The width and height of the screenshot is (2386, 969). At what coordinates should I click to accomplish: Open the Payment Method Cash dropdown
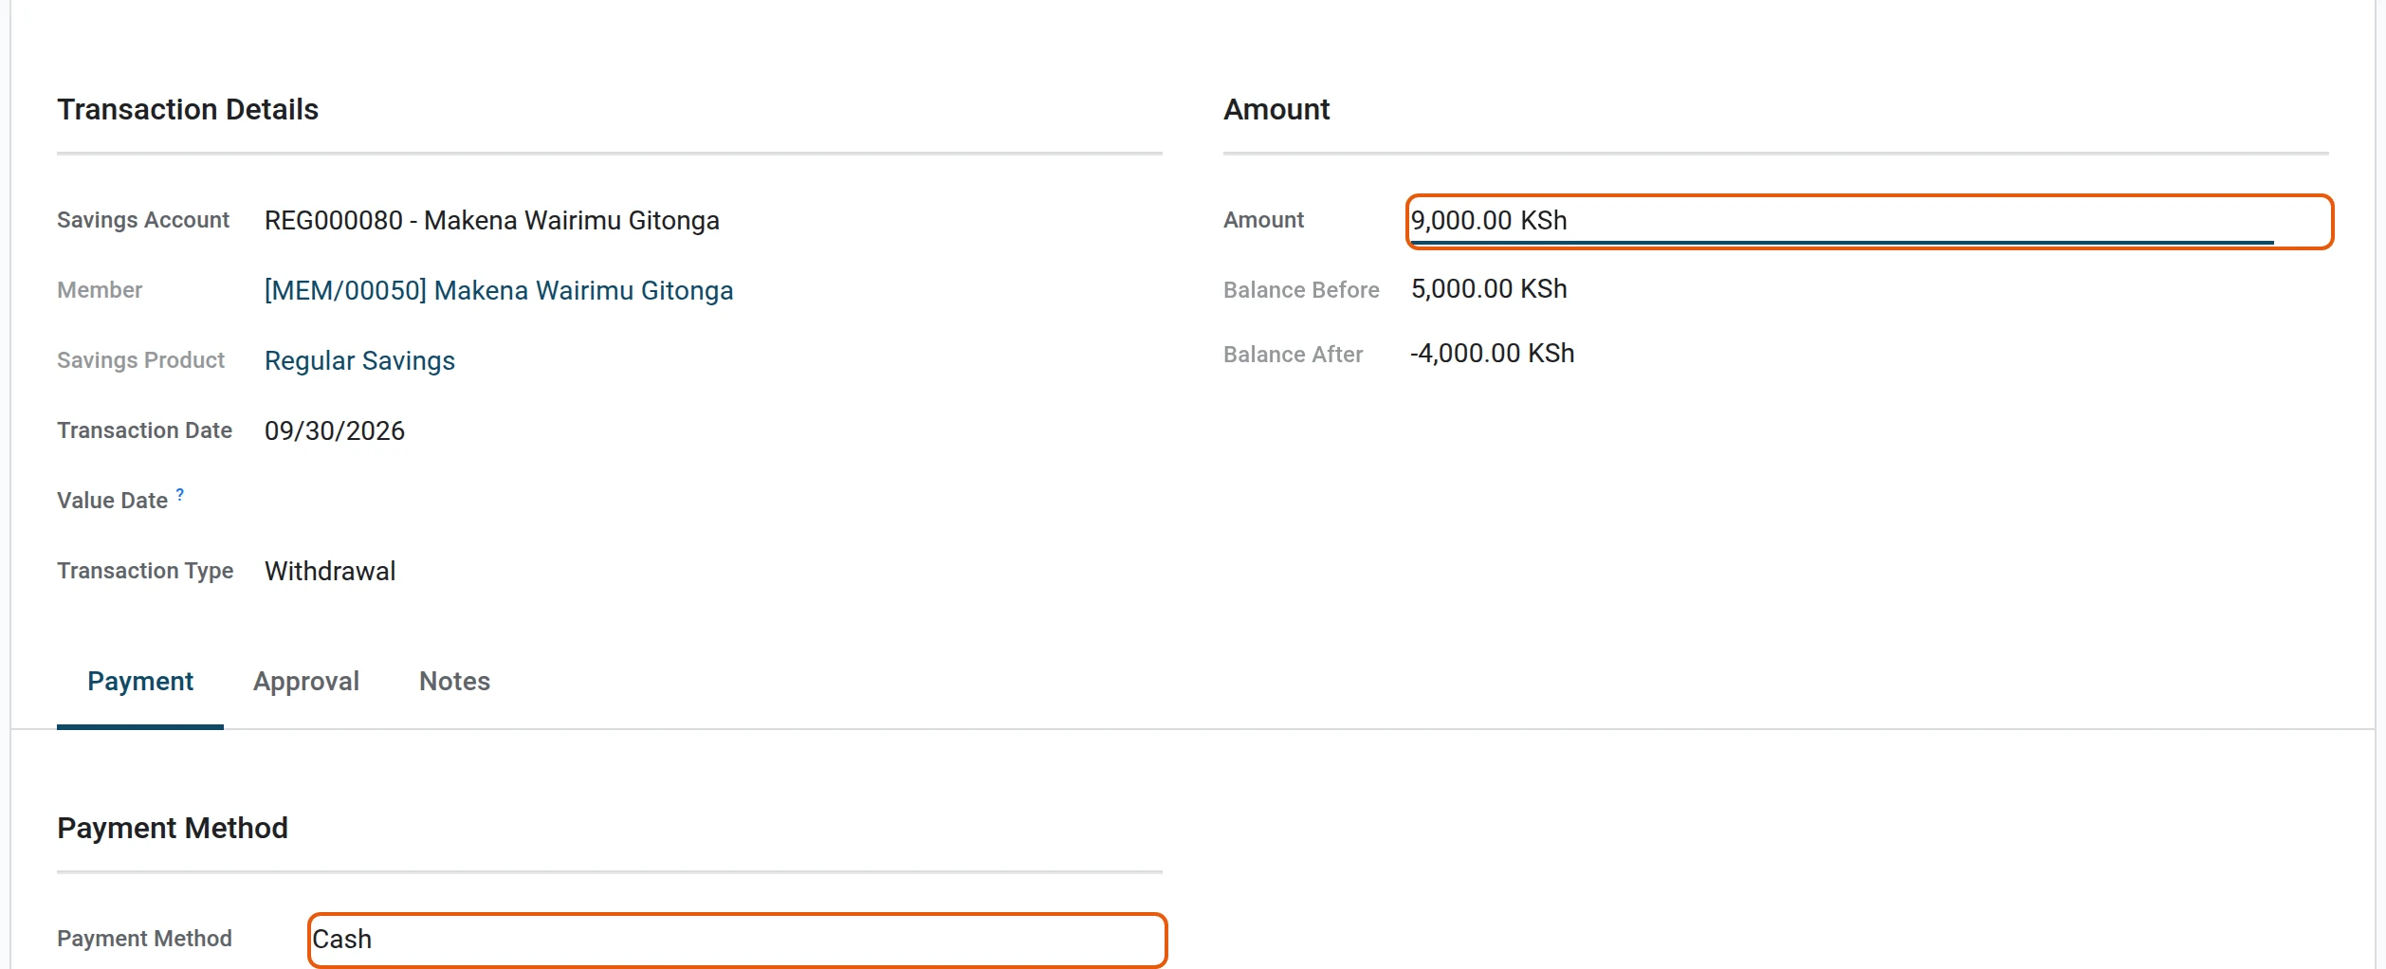[738, 940]
